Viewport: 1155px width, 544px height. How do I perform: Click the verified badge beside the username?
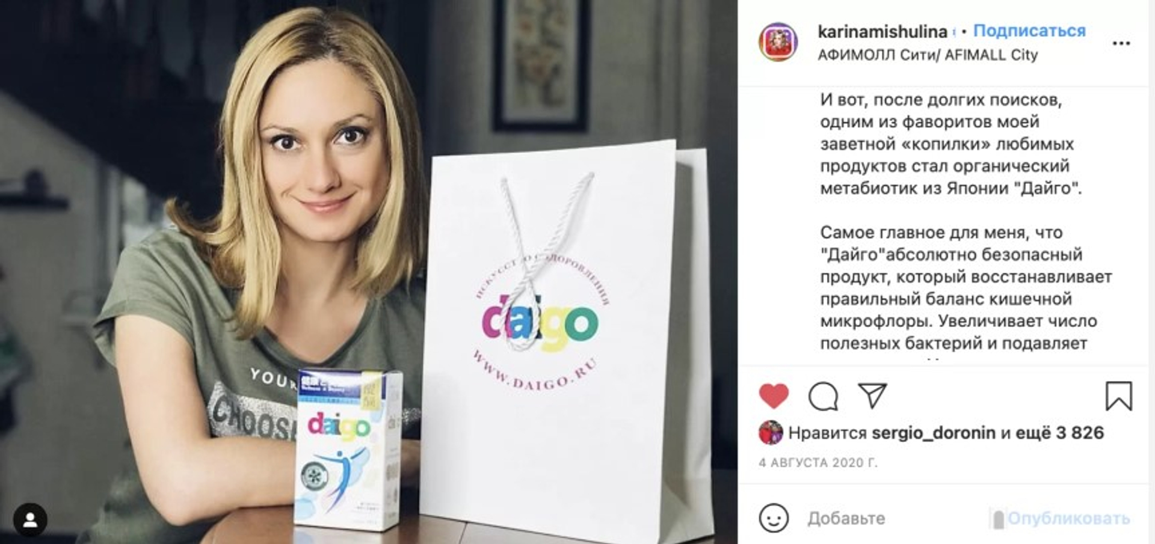tap(954, 32)
